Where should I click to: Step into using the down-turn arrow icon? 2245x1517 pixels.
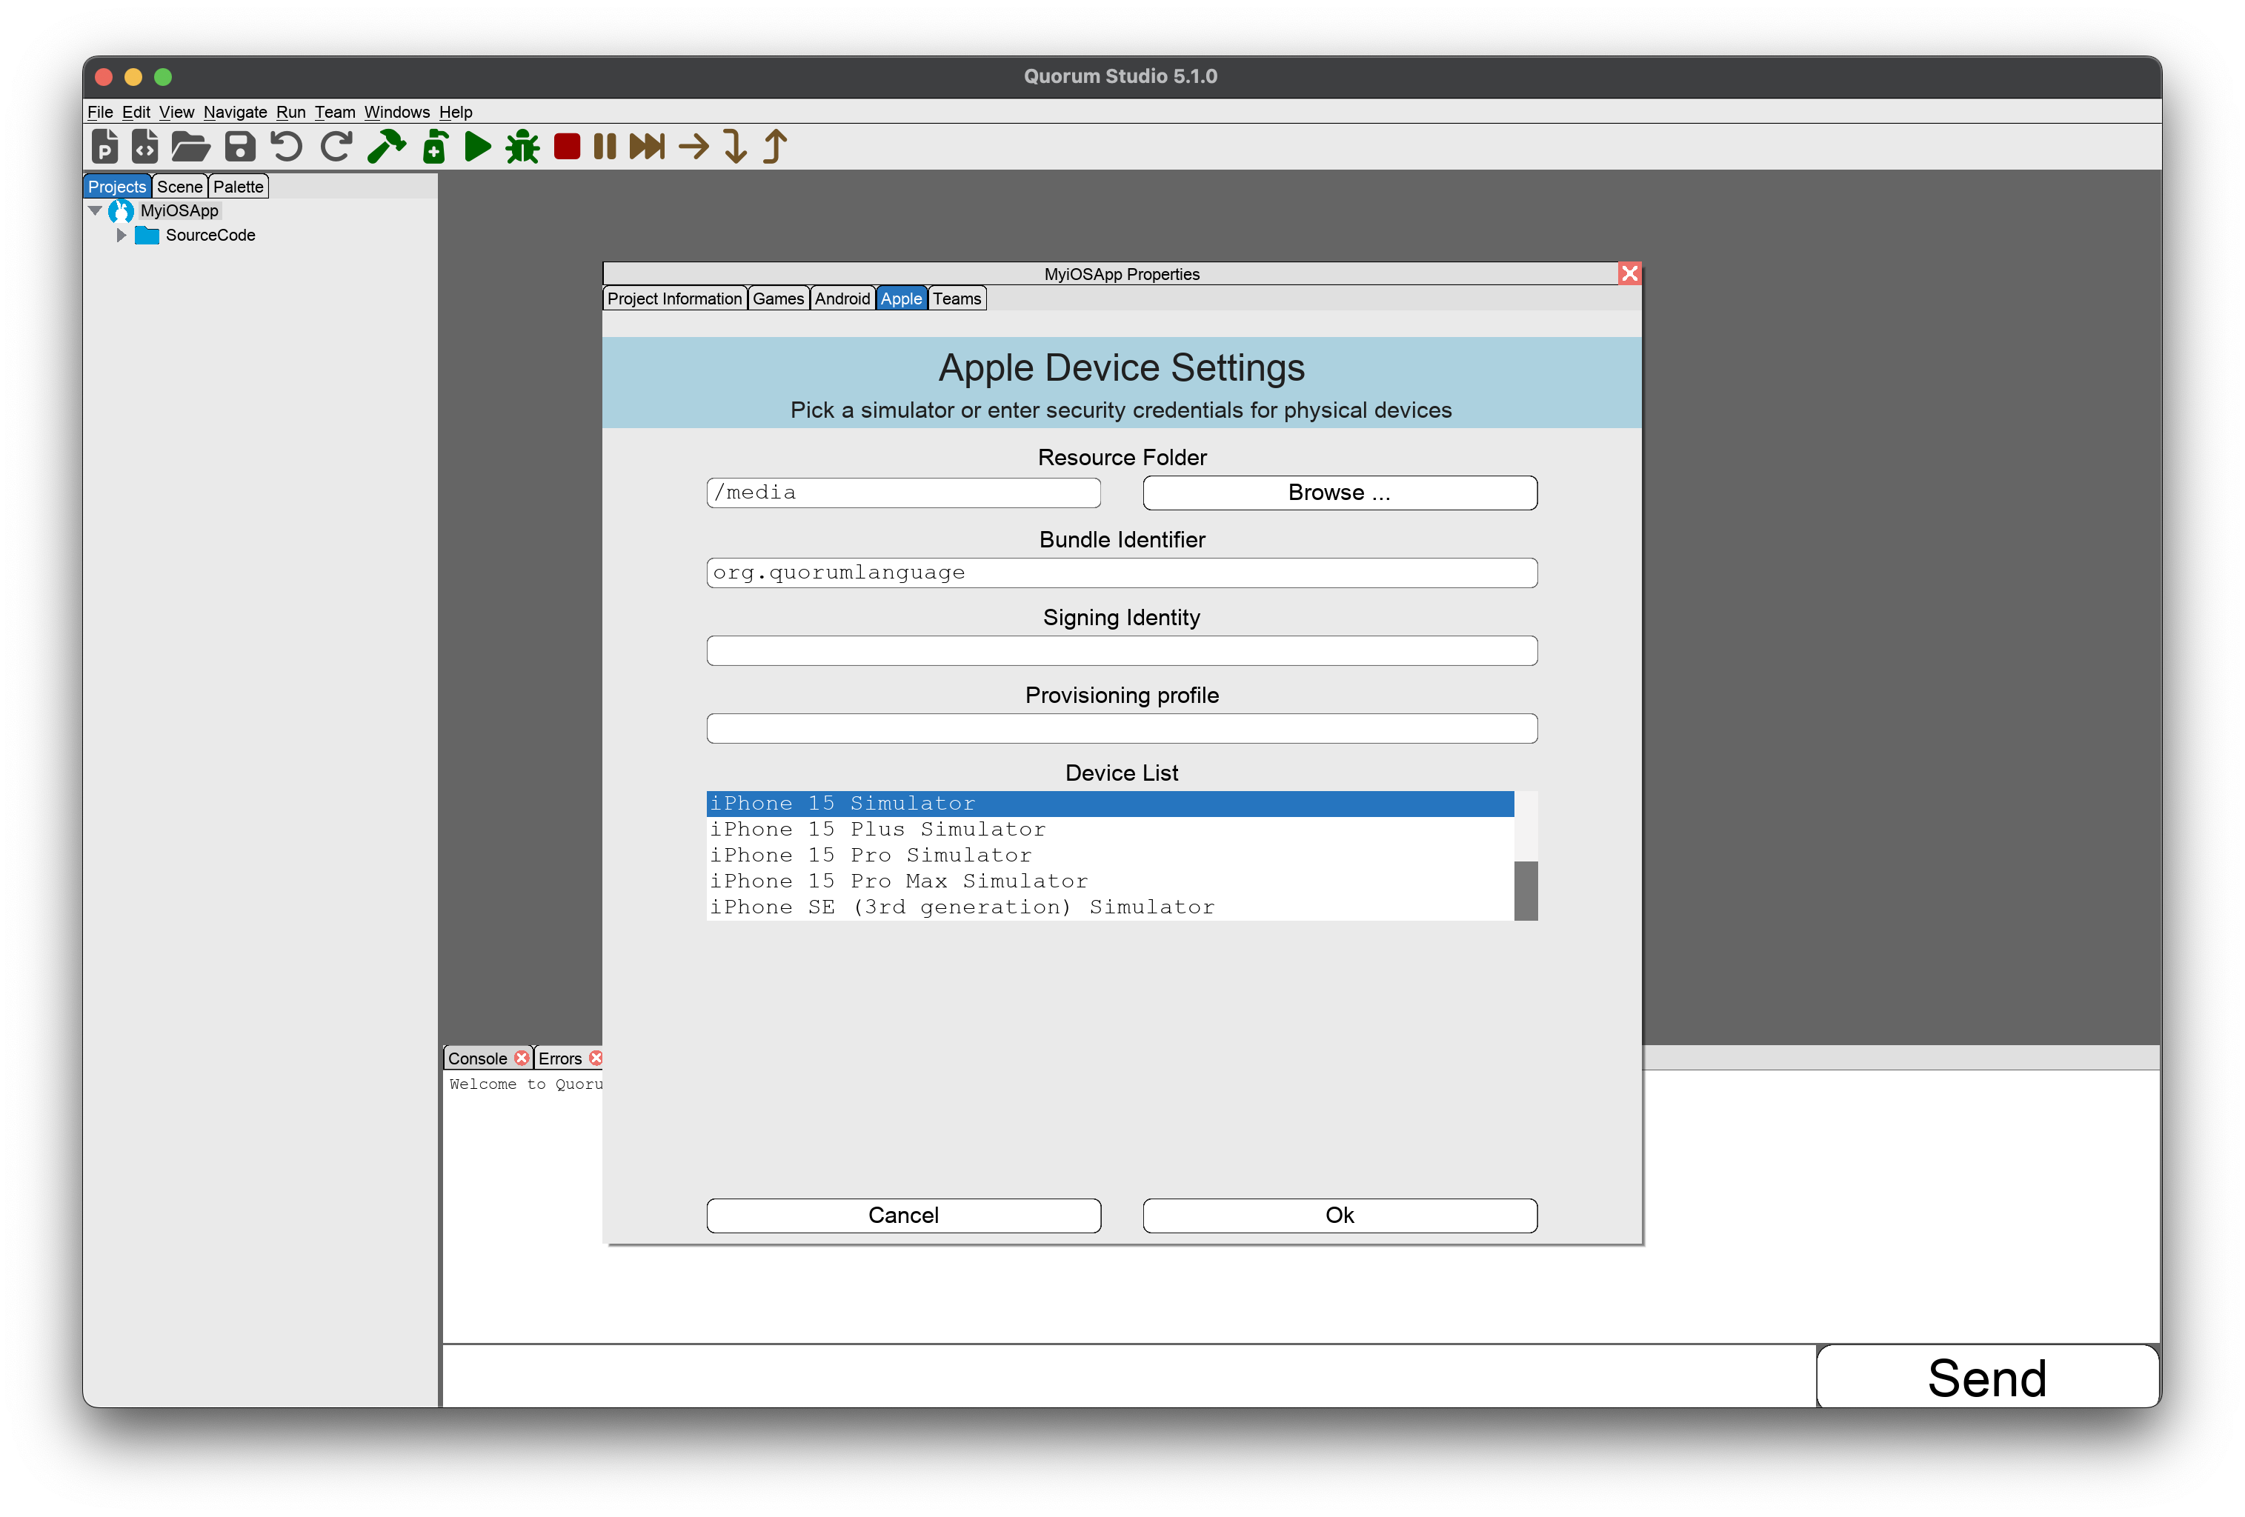[735, 147]
